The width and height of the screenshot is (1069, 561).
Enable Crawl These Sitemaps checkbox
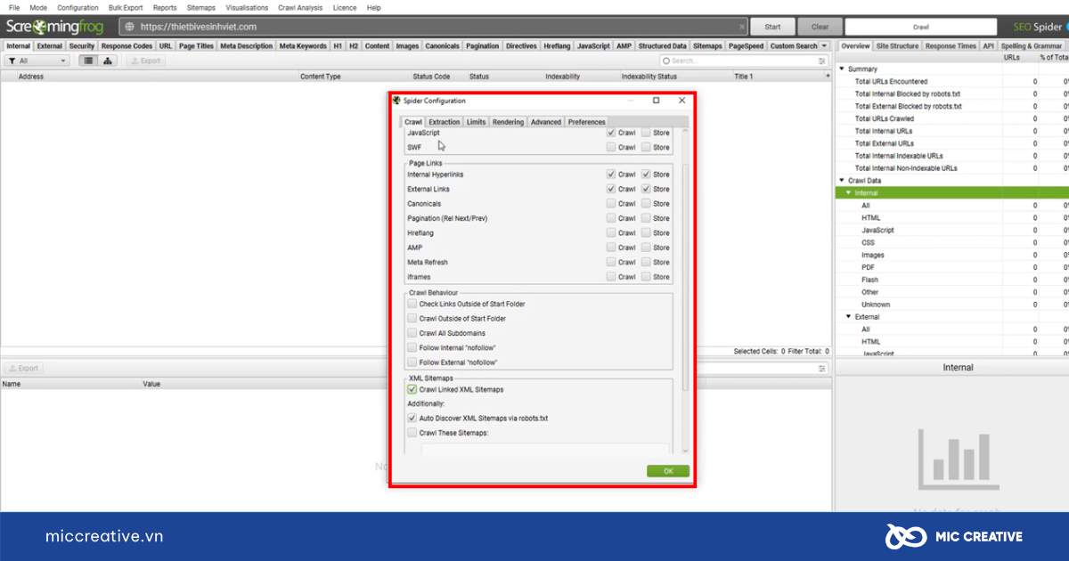tap(412, 433)
